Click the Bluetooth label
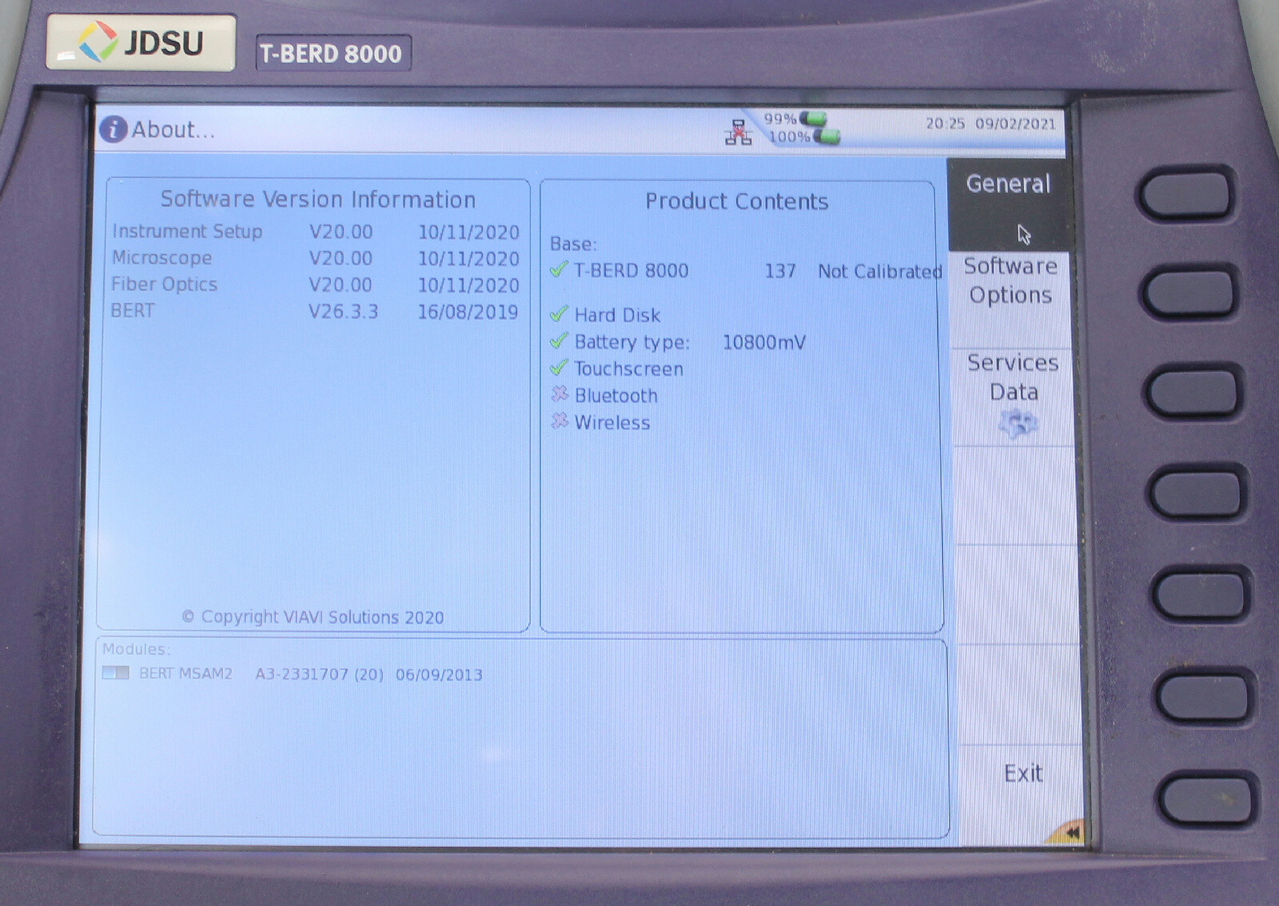 [x=616, y=396]
